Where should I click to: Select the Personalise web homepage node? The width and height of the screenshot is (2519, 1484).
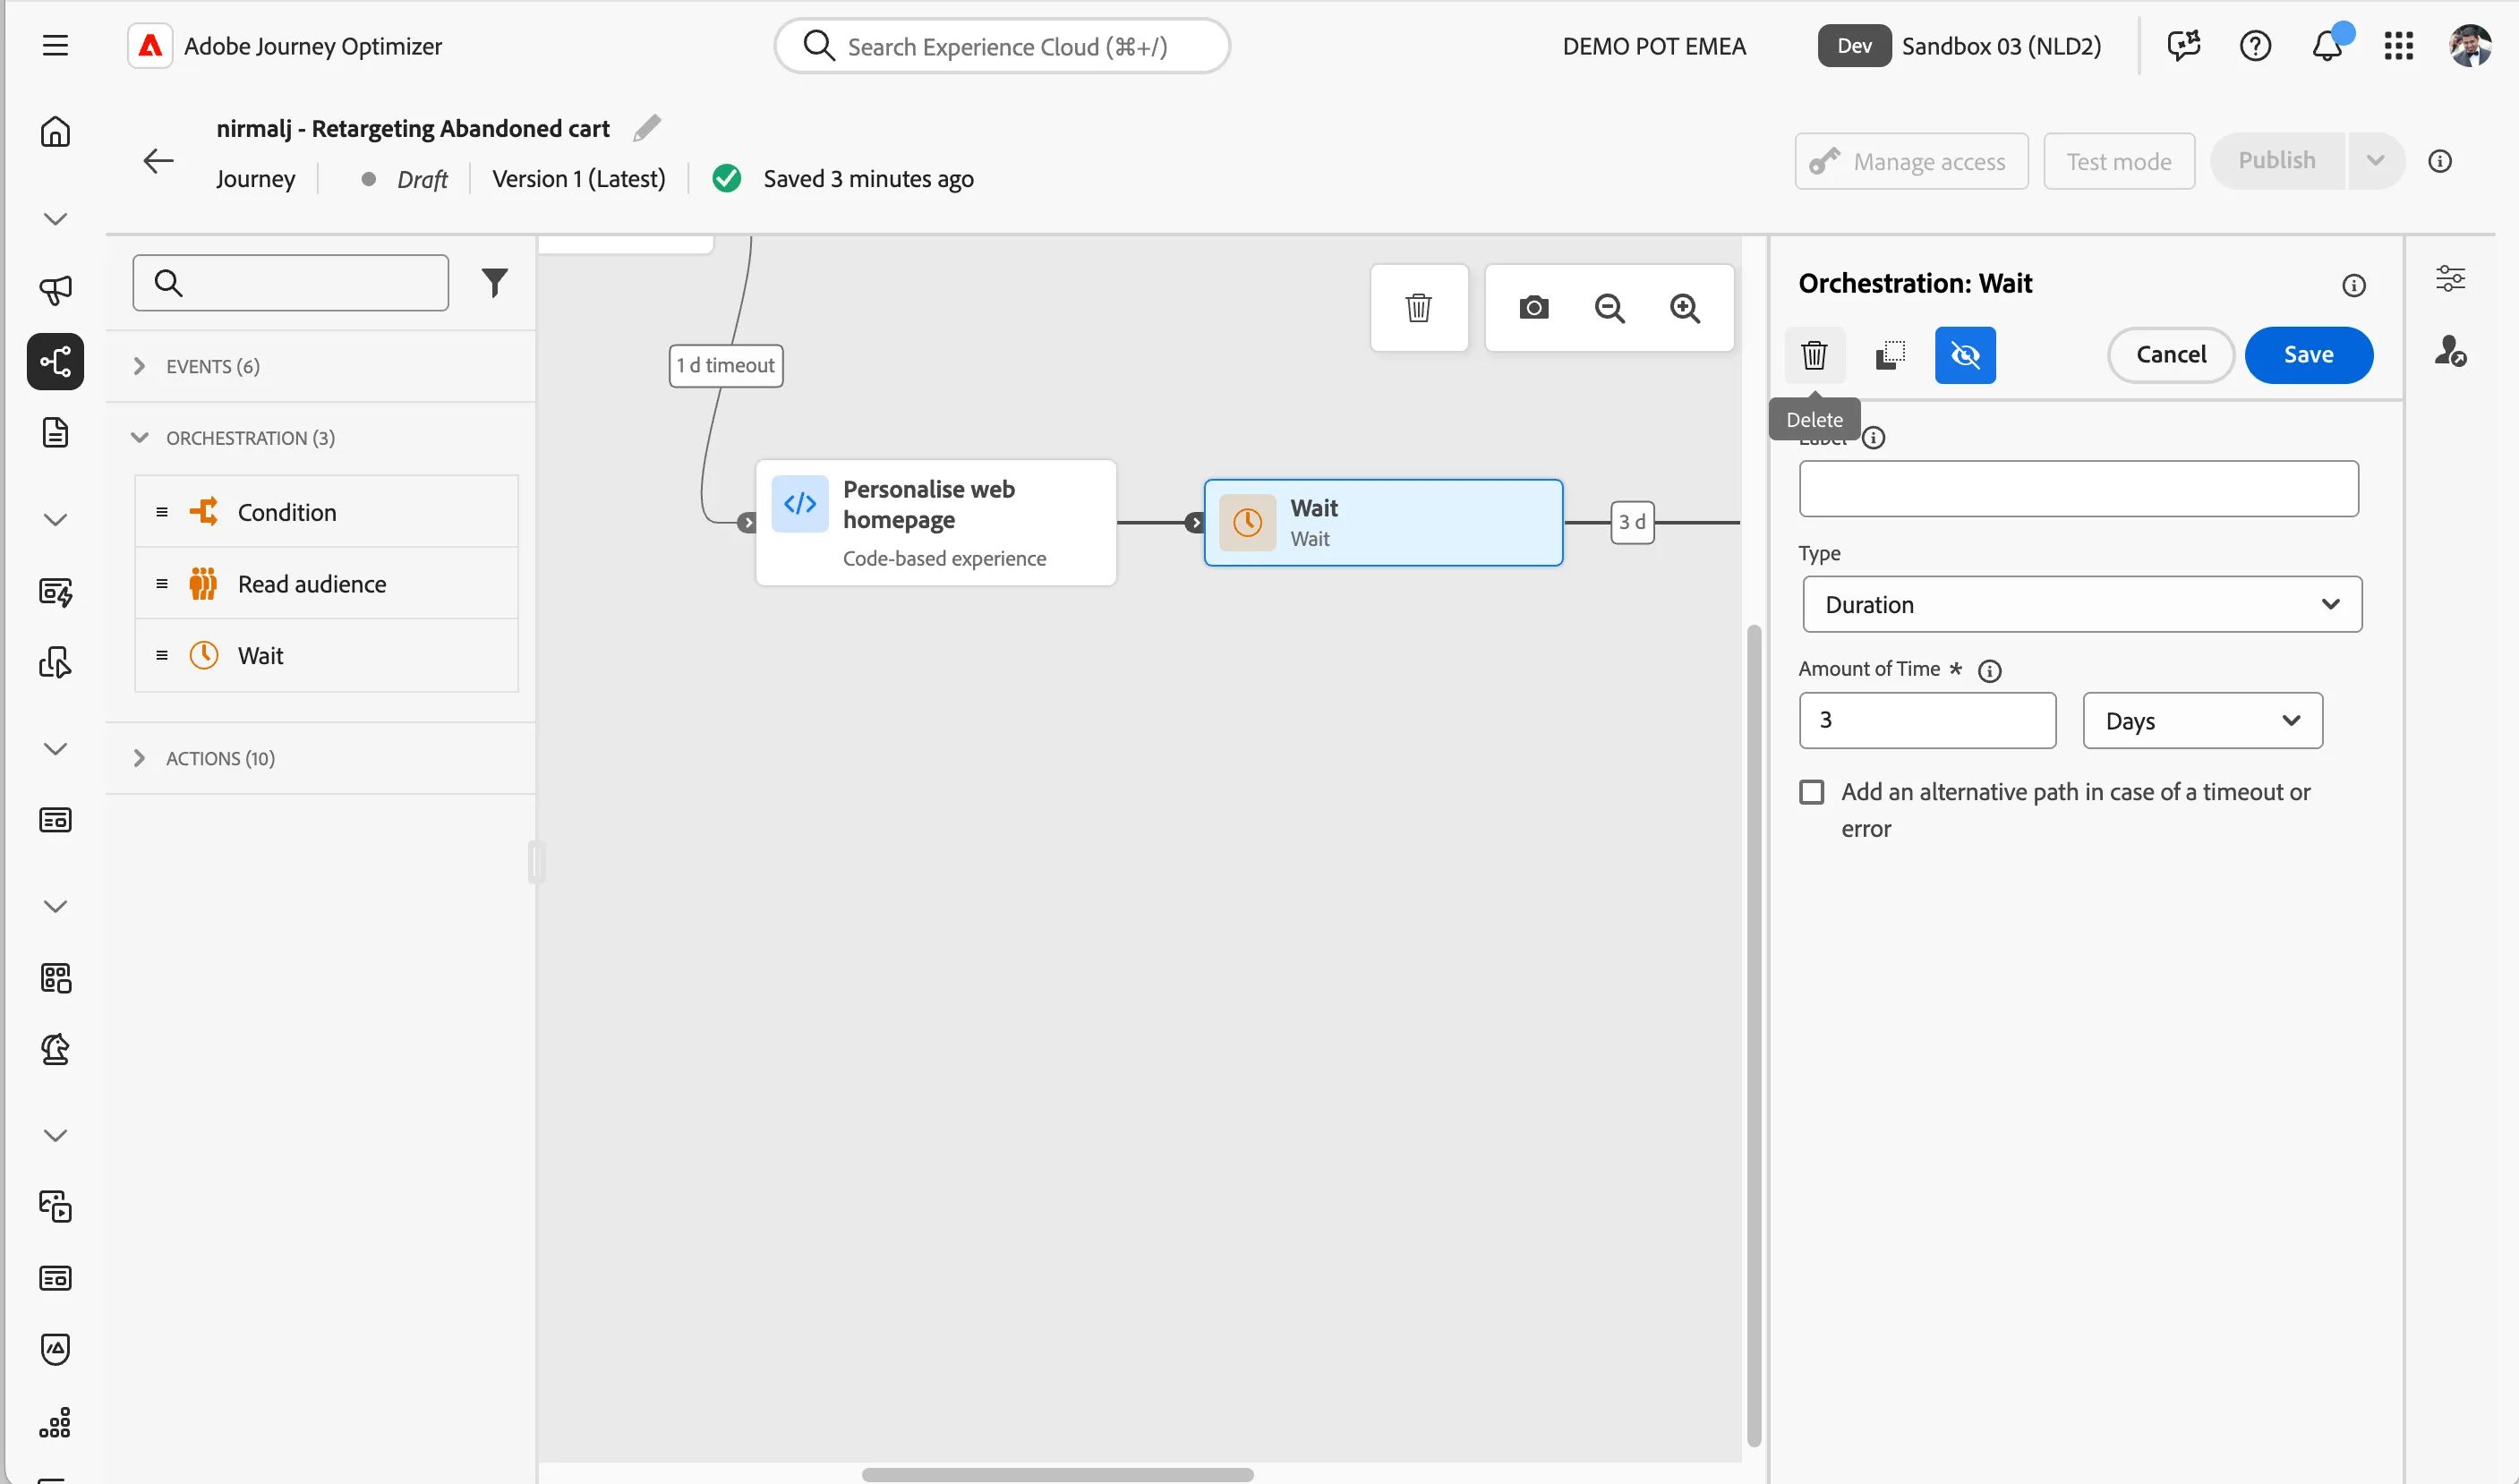tap(935, 523)
